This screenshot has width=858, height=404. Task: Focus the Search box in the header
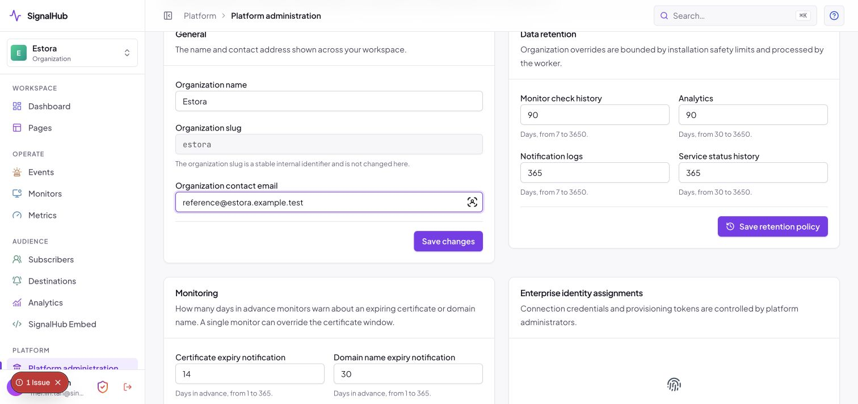pyautogui.click(x=735, y=16)
